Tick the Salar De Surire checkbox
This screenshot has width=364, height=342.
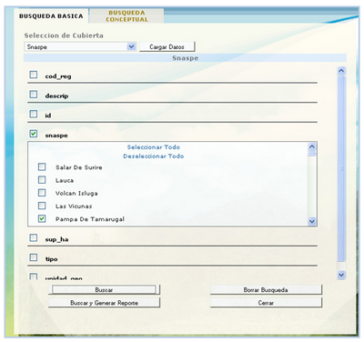tap(42, 166)
